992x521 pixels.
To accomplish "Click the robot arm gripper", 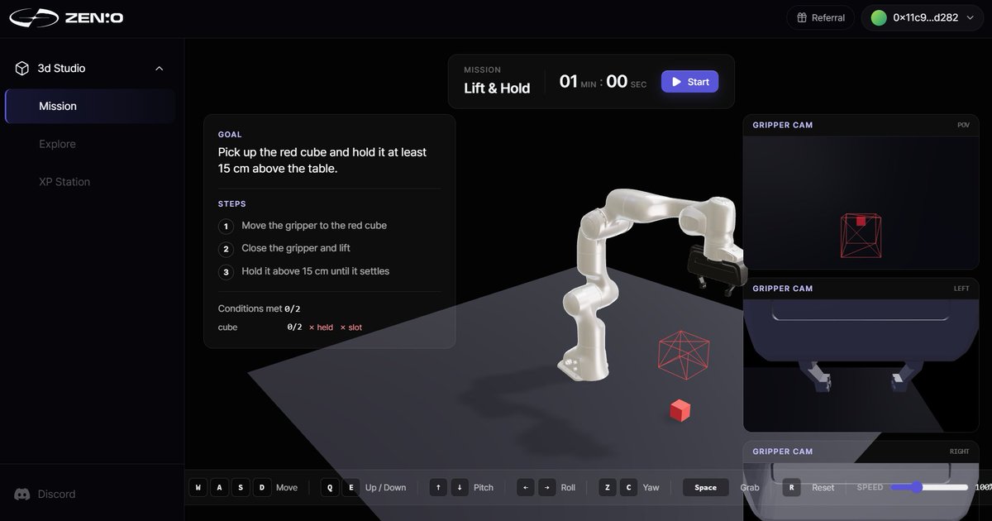I will click(716, 270).
